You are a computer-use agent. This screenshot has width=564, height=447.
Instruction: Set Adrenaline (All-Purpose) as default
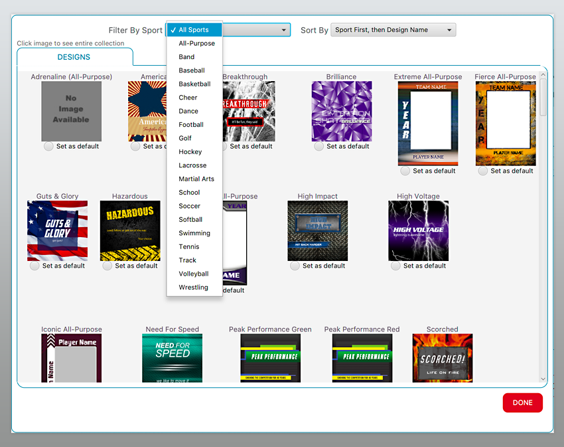[x=48, y=147]
